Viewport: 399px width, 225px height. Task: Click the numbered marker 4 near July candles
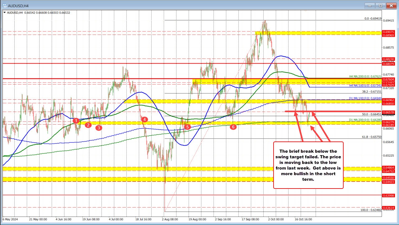(144, 119)
